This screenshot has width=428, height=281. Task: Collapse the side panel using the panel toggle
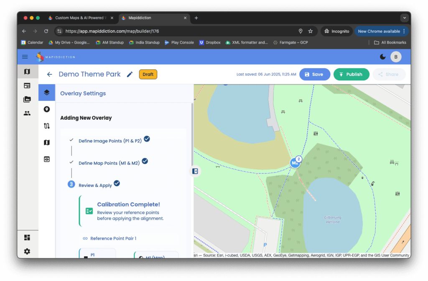[195, 171]
